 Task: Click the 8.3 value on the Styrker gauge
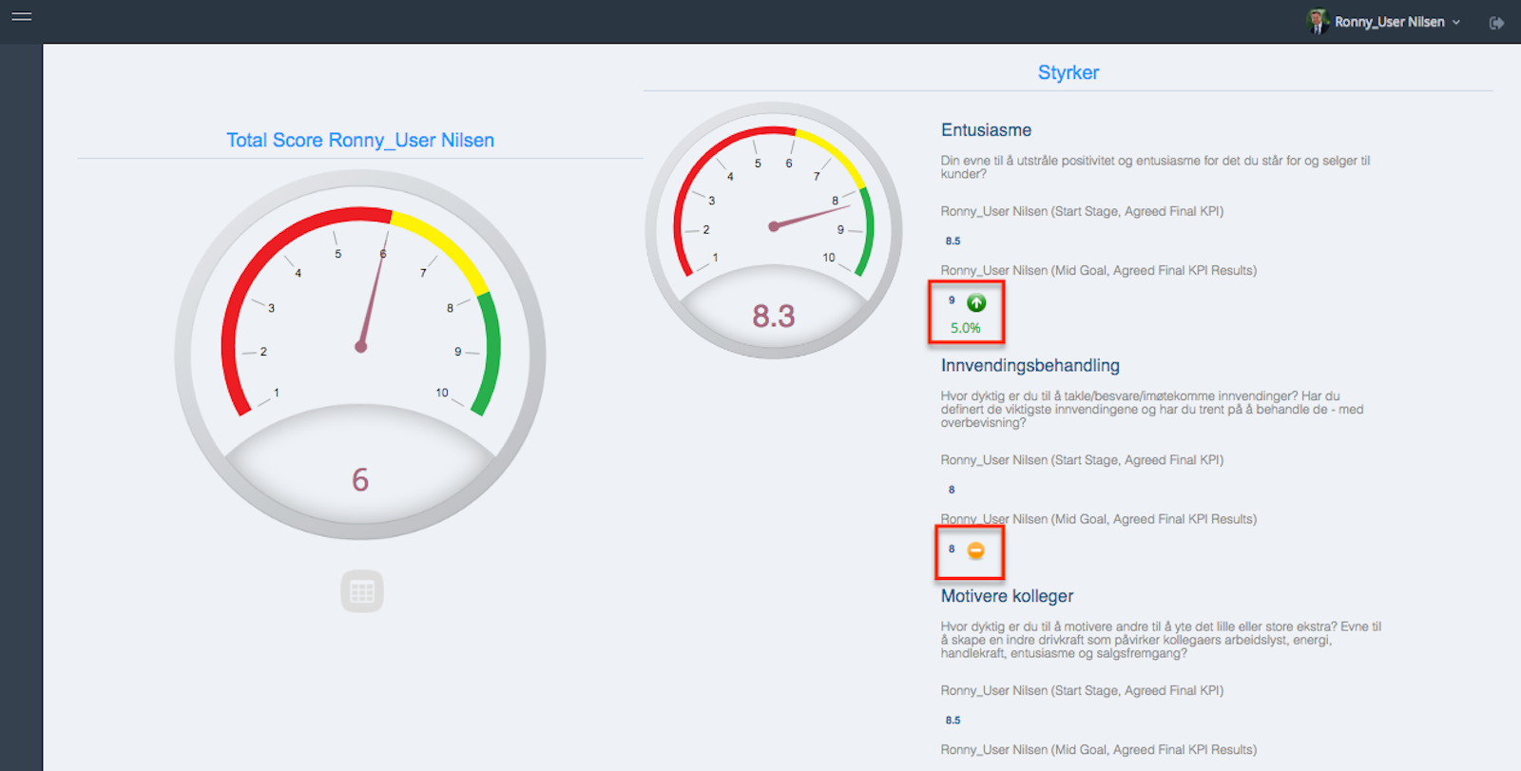[774, 316]
